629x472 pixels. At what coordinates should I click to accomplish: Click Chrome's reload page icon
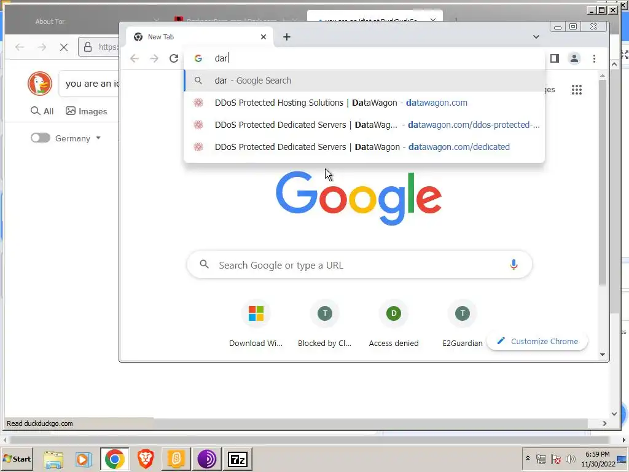click(x=174, y=58)
